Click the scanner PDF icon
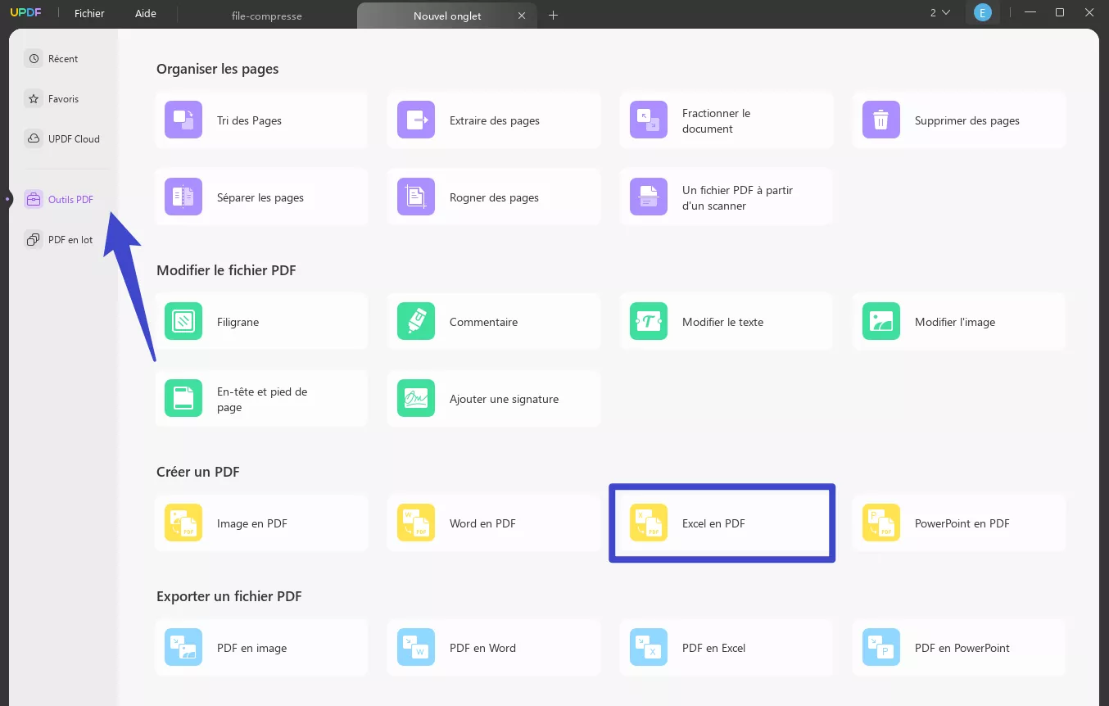This screenshot has height=706, width=1109. pyautogui.click(x=649, y=197)
